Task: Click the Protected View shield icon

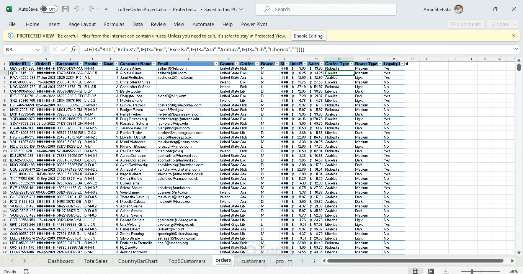Action: [10, 36]
